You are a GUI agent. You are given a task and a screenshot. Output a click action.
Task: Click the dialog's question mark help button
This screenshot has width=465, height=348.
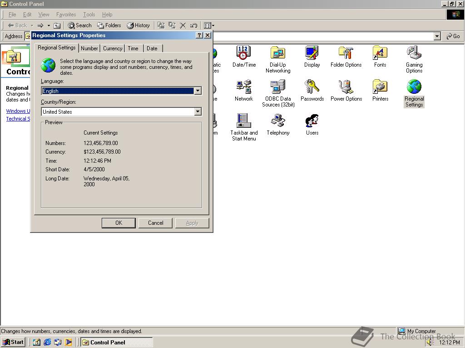(200, 35)
